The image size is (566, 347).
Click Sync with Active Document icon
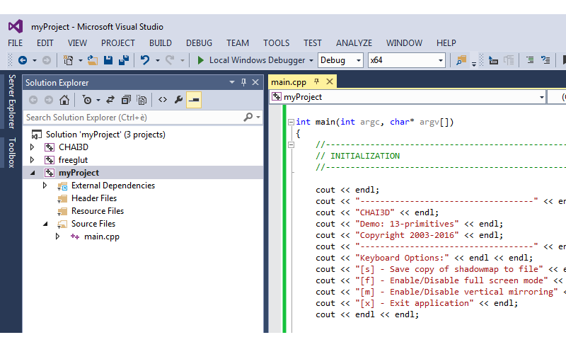click(110, 100)
